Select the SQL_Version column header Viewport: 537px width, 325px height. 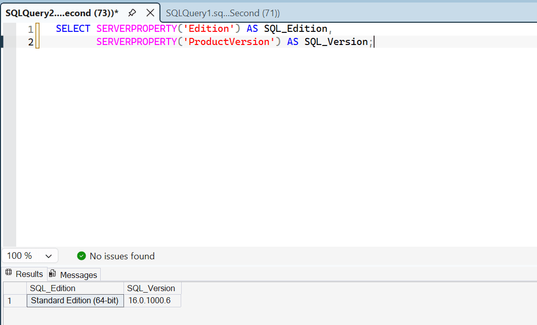[x=151, y=288]
